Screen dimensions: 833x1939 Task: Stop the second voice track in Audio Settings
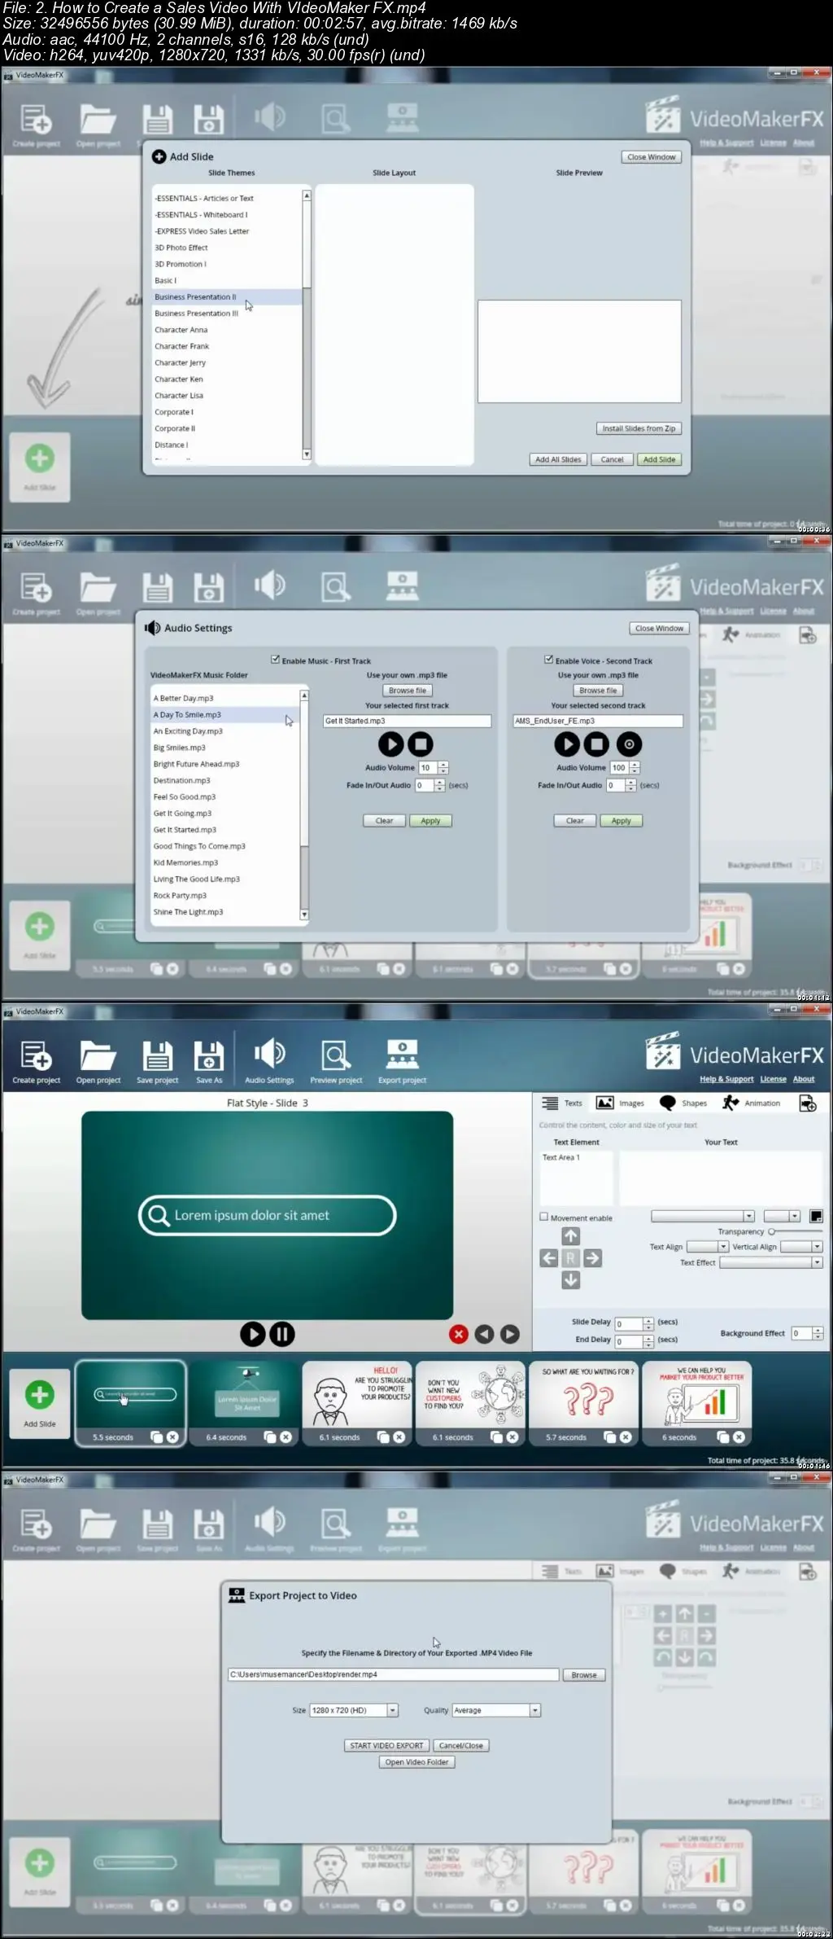point(596,744)
